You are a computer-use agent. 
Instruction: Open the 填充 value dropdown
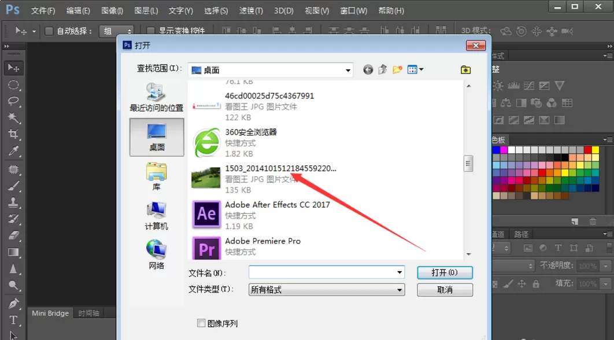606,283
